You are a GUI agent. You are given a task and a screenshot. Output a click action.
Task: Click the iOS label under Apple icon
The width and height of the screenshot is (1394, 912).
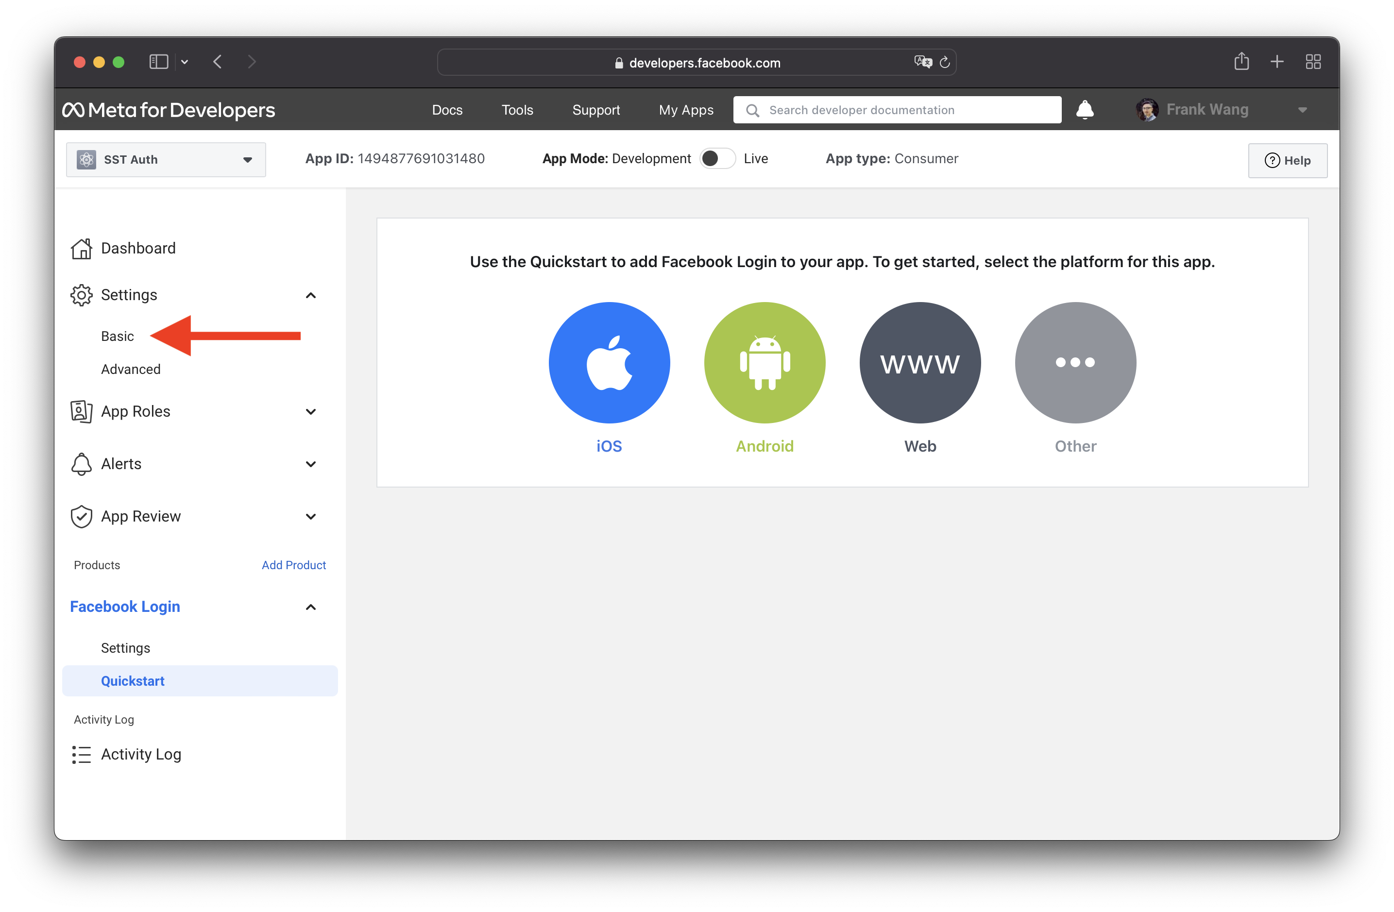(x=609, y=446)
